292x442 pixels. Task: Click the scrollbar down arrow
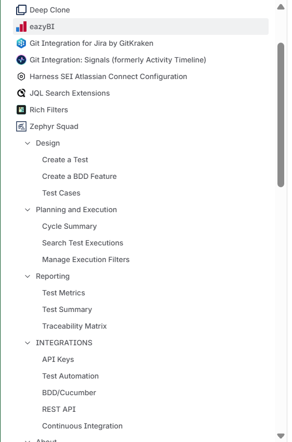tap(281, 436)
